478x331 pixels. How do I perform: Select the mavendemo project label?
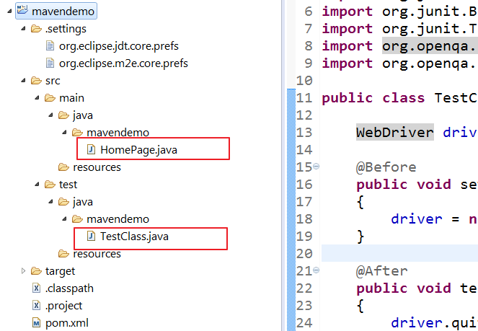click(63, 12)
